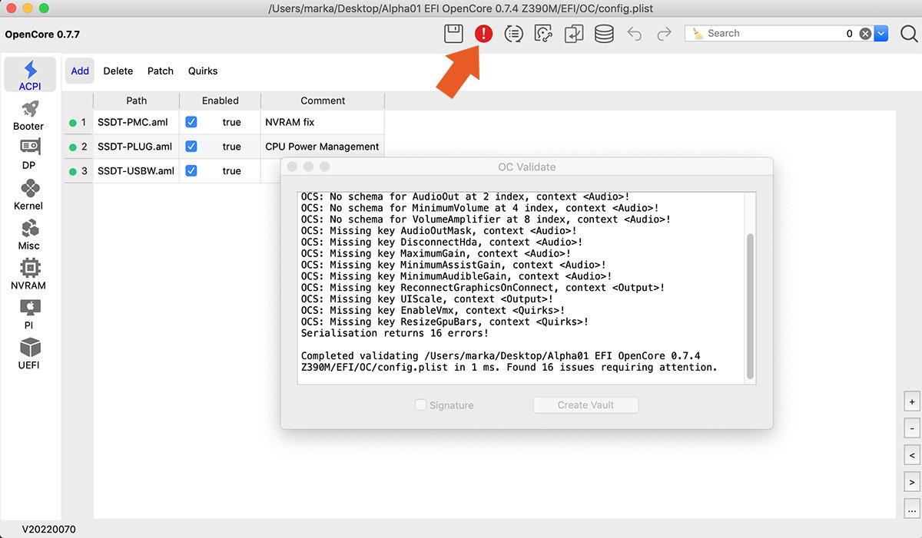This screenshot has width=922, height=538.
Task: Open the database stack toolbar icon
Action: click(x=604, y=34)
